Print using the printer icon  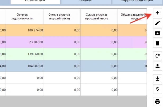(157, 101)
